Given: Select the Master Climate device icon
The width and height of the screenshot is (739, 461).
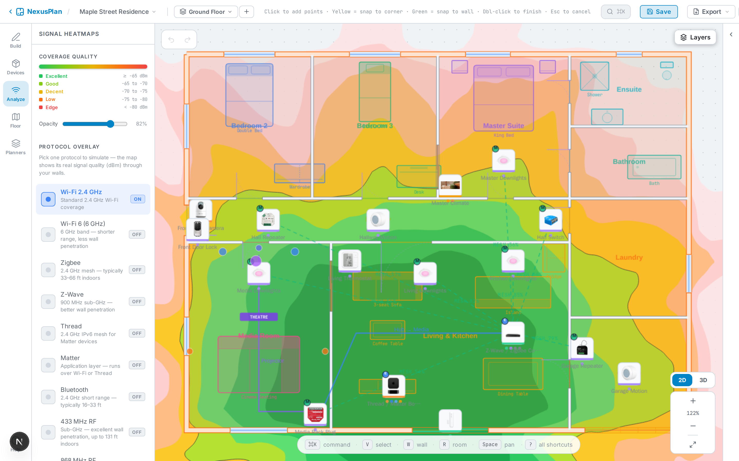Looking at the screenshot, I should pos(450,186).
